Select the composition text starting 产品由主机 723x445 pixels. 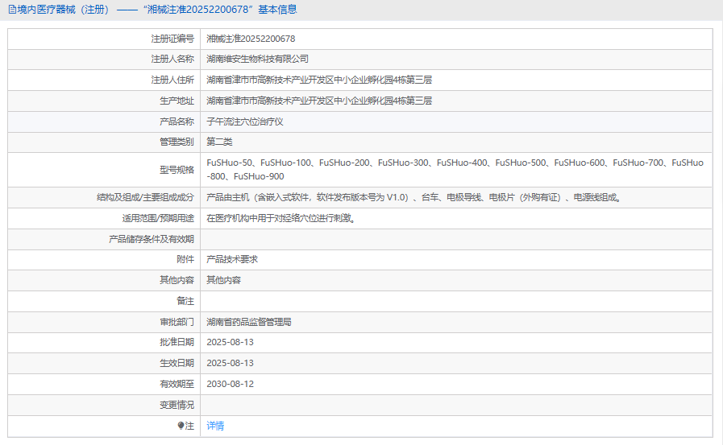click(414, 197)
